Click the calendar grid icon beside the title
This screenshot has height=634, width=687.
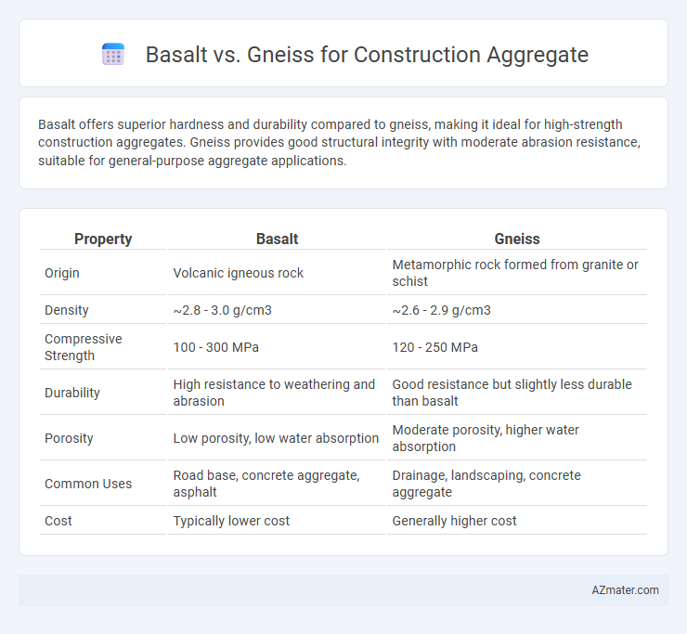[113, 55]
